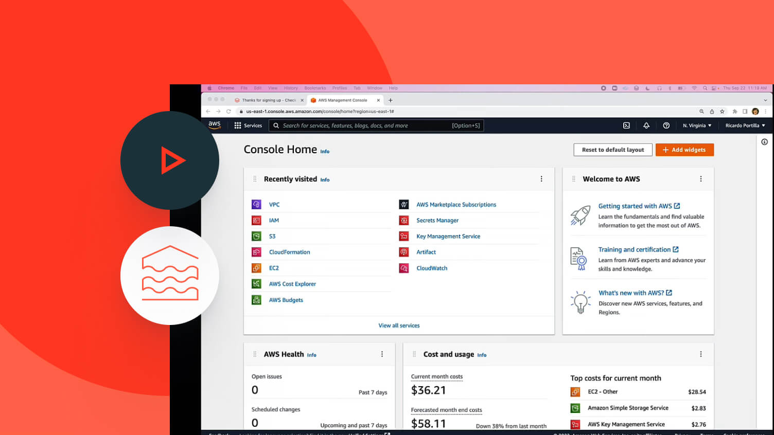The width and height of the screenshot is (774, 435).
Task: Click the Forecasted month end costs label
Action: [446, 410]
